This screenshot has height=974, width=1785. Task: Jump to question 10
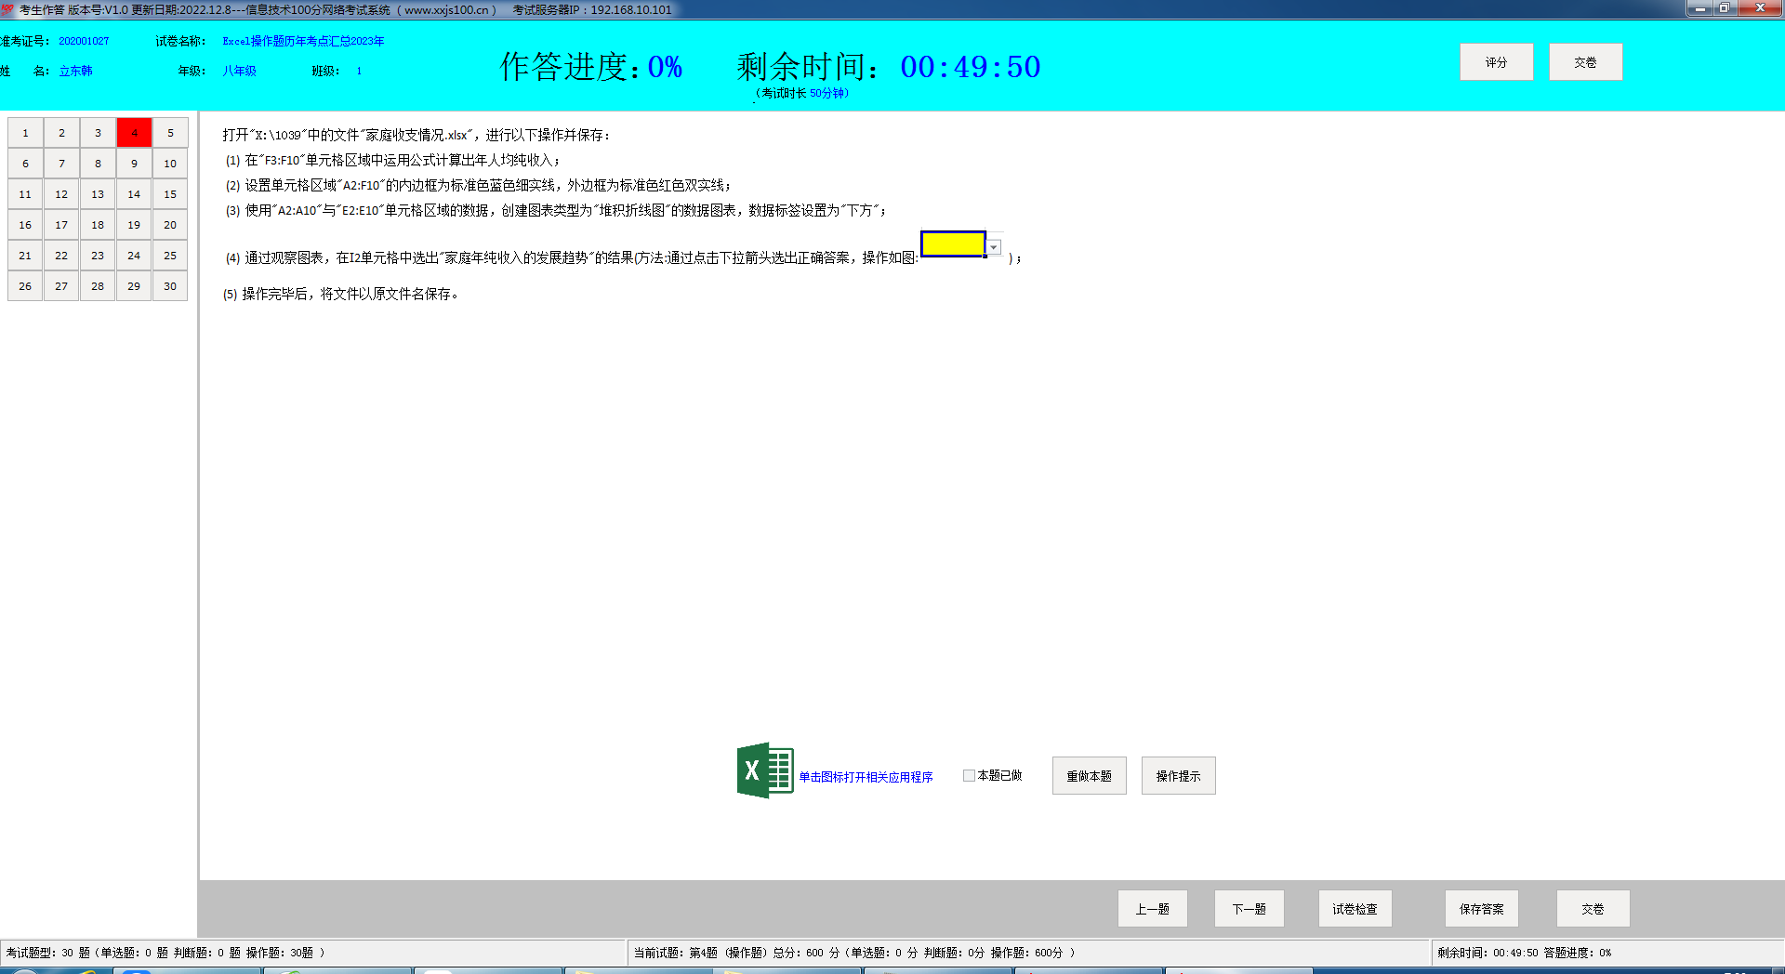pos(170,164)
